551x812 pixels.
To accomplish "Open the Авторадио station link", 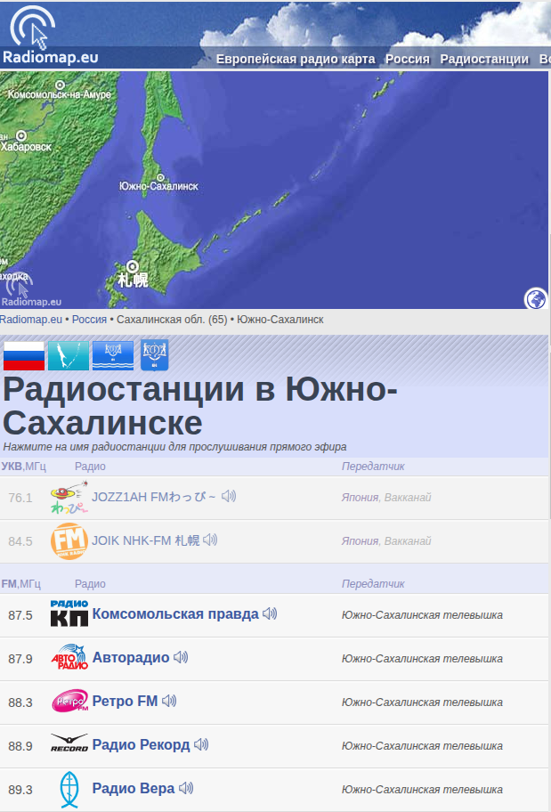I will [x=131, y=658].
